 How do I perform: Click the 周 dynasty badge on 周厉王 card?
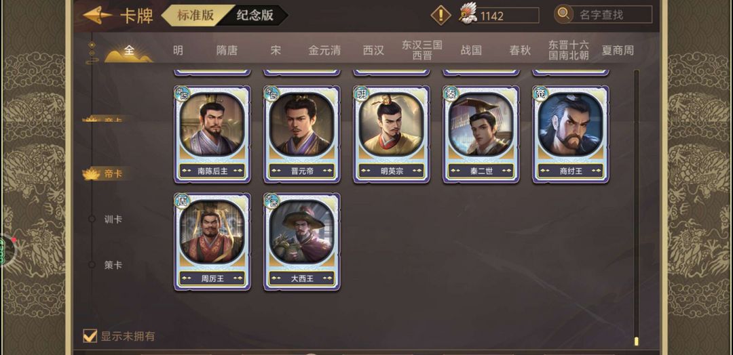(x=182, y=201)
